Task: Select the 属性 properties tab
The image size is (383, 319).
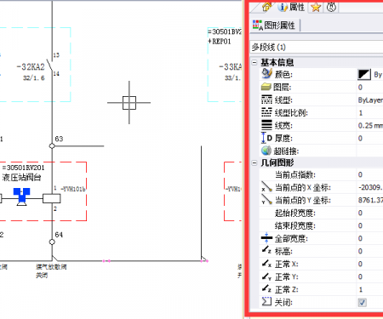Action: coord(291,7)
